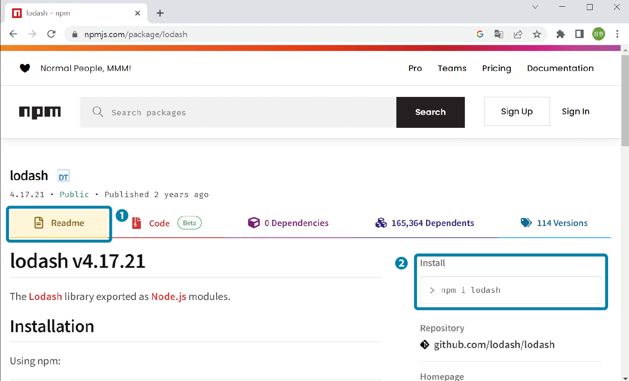Open the Teams menu item
Image resolution: width=629 pixels, height=381 pixels.
pos(452,68)
